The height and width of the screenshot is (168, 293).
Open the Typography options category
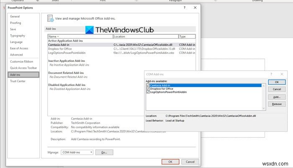click(x=18, y=36)
